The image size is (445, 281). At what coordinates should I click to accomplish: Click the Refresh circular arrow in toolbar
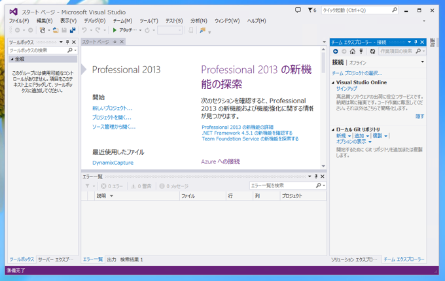(147, 30)
